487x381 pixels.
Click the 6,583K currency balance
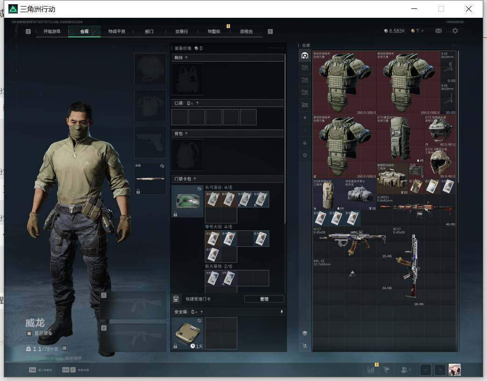click(x=394, y=31)
